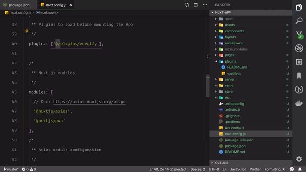Click the feedback smiley in status bar
The width and height of the screenshot is (306, 172).
pyautogui.click(x=292, y=169)
